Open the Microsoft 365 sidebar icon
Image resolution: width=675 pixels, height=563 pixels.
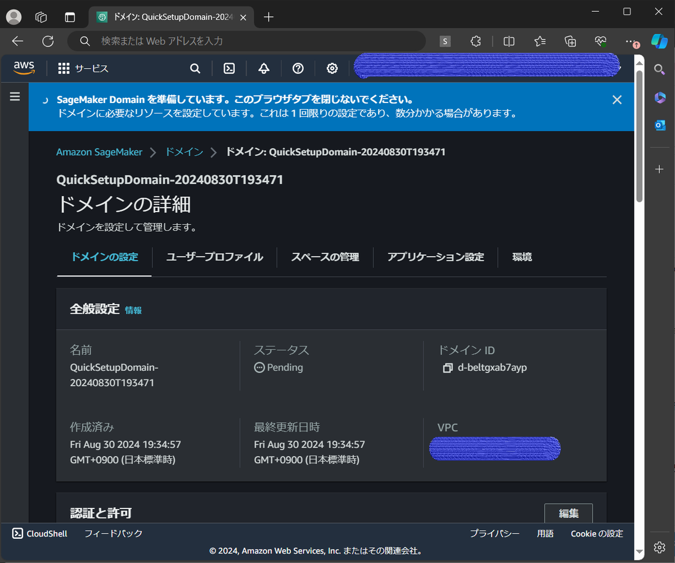point(660,97)
